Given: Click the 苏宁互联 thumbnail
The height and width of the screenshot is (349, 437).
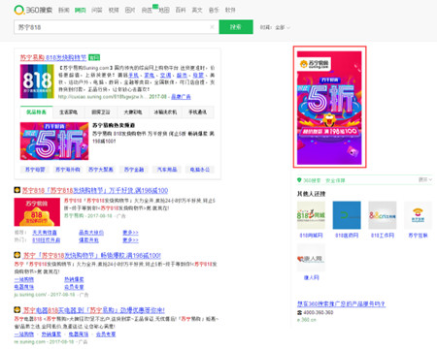Looking at the screenshot, I should tap(418, 215).
